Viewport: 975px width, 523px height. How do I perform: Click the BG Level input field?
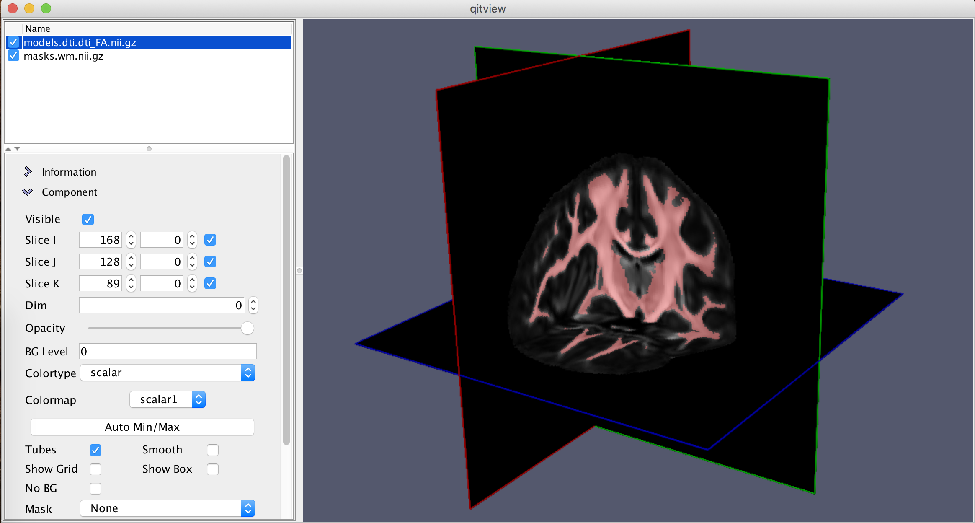coord(168,352)
